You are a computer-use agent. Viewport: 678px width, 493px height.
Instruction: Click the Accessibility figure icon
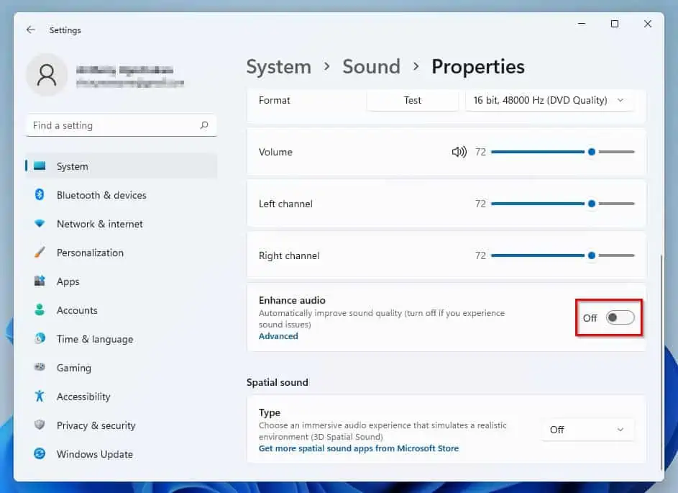40,396
